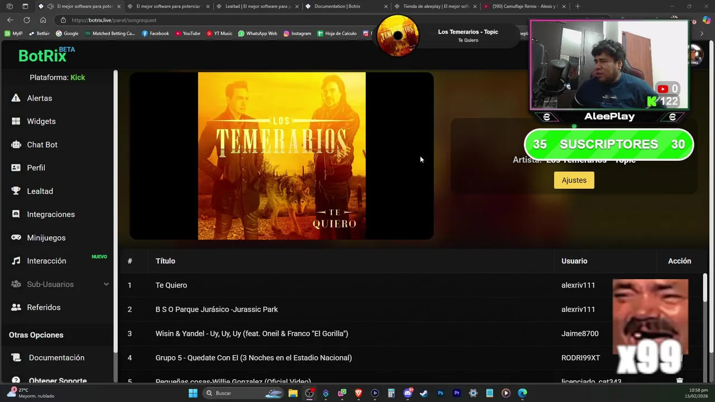This screenshot has width=715, height=402.
Task: Open Steam from the taskbar
Action: pyautogui.click(x=424, y=393)
